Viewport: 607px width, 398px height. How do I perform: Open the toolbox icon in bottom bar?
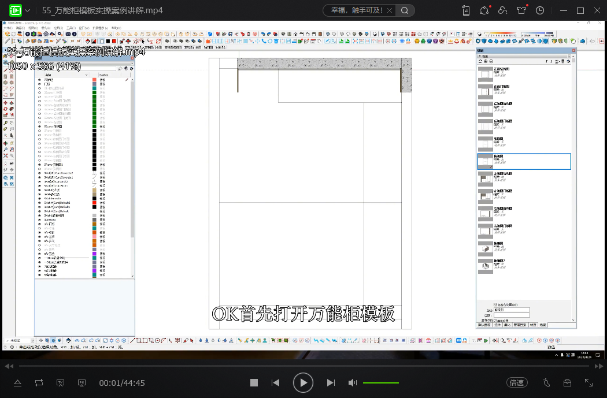click(x=568, y=383)
